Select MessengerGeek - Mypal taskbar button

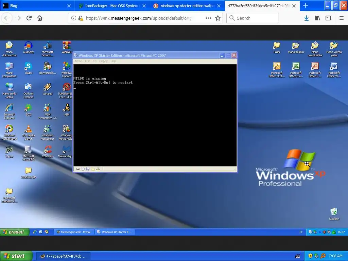click(74, 232)
